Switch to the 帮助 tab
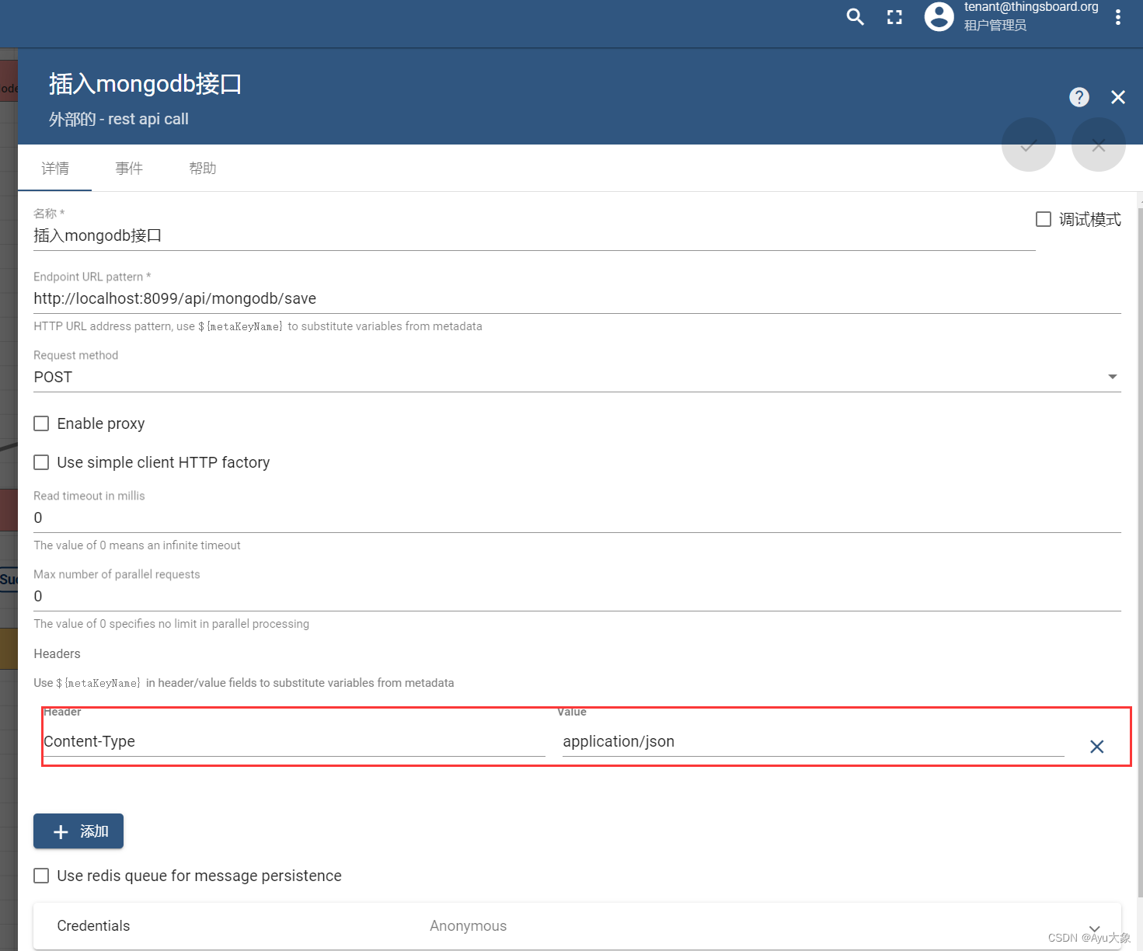 click(202, 168)
